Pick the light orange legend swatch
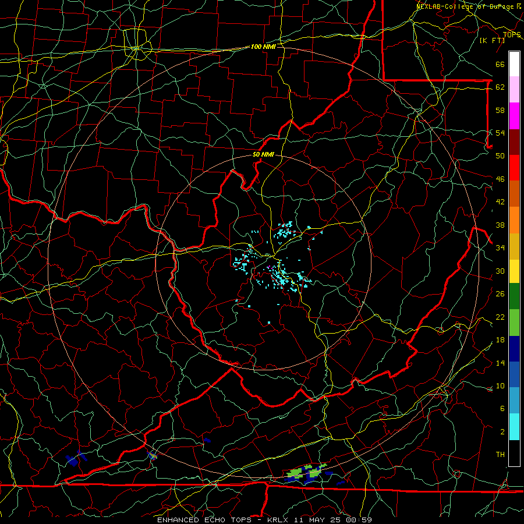This screenshot has height=524, width=524. tap(514, 219)
